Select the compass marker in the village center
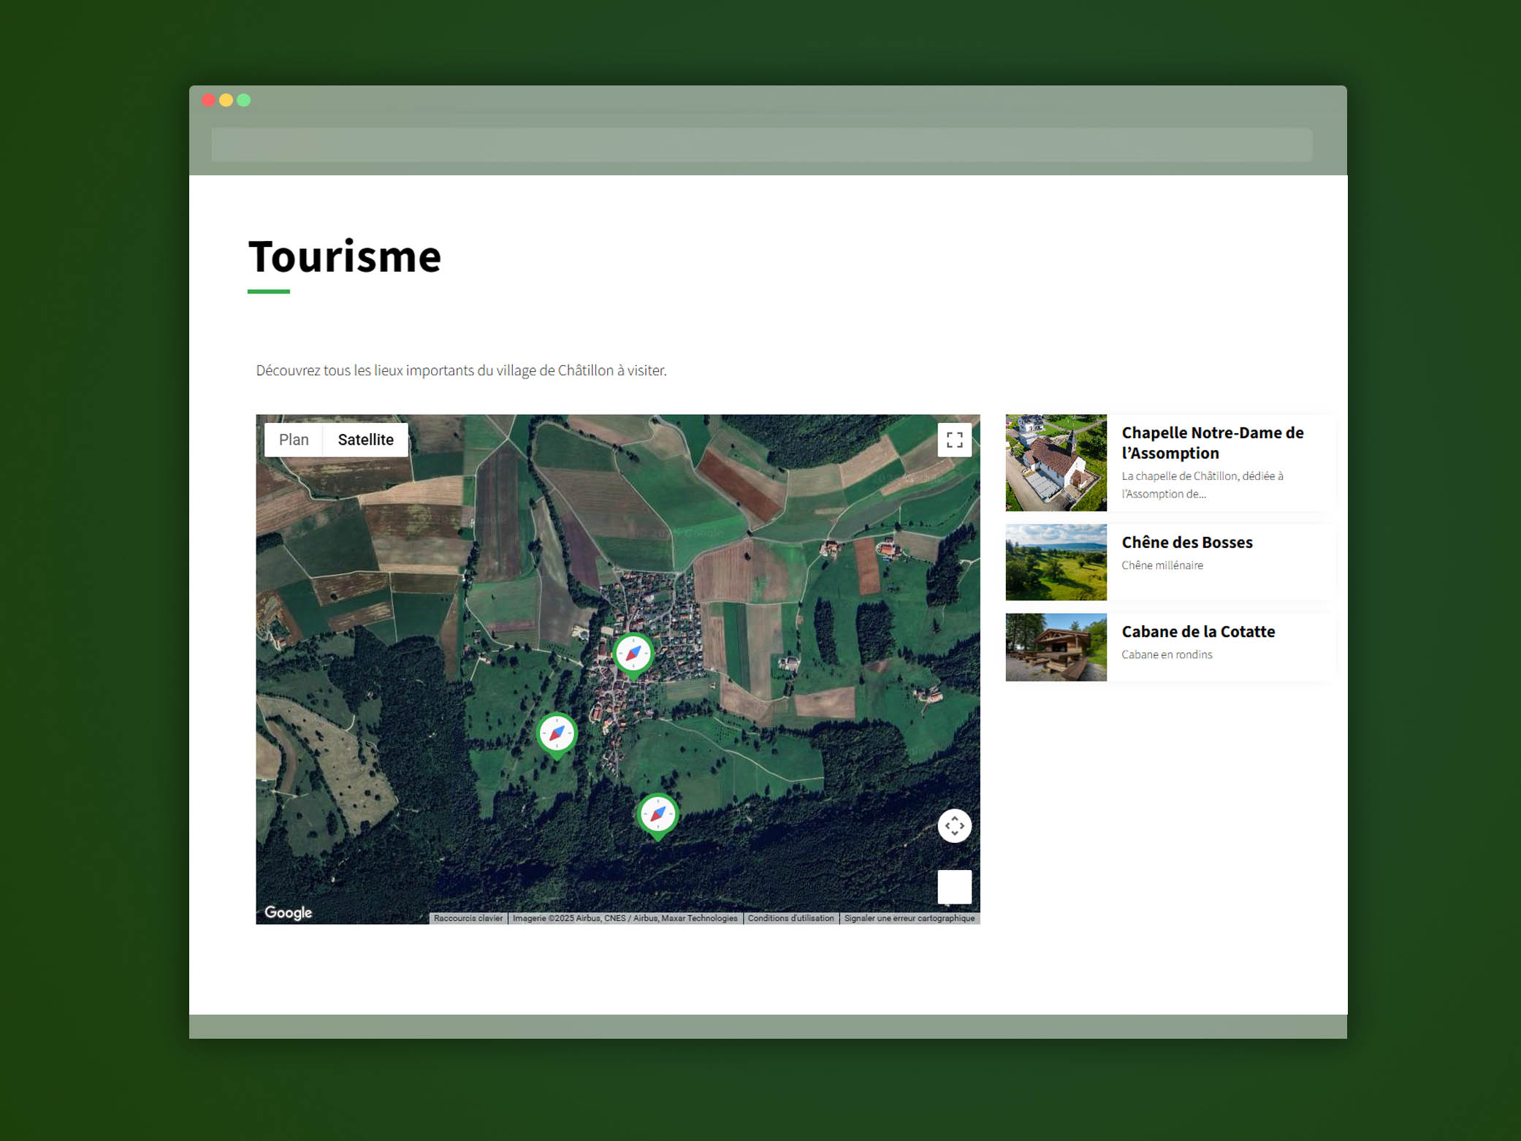Image resolution: width=1521 pixels, height=1141 pixels. pos(633,654)
